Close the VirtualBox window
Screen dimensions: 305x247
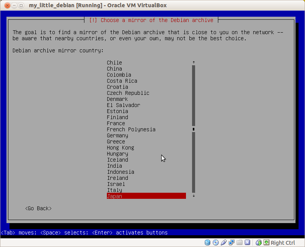tap(7, 5)
